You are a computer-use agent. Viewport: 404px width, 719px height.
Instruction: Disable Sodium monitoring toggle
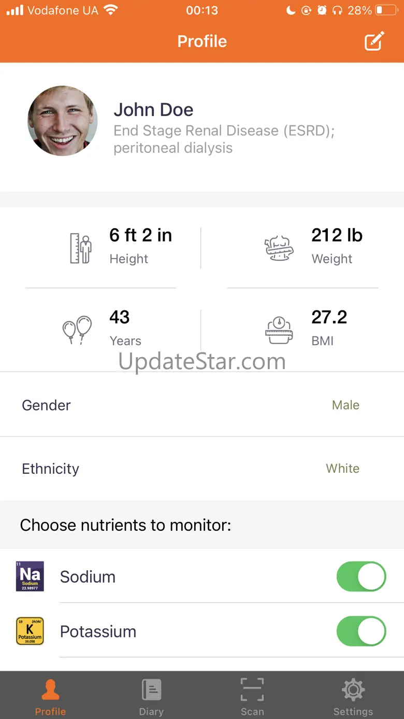tap(361, 576)
